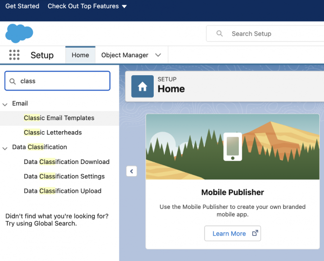
Task: Click the magnifier icon in Search Setup
Action: point(220,34)
